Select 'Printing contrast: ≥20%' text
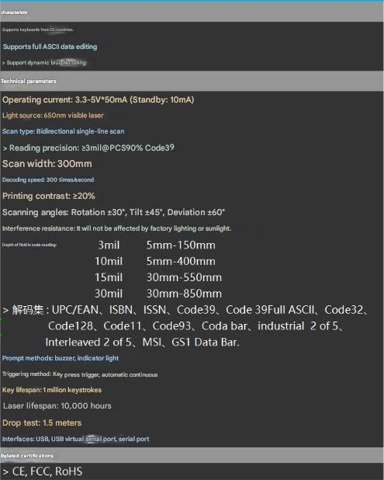 click(x=49, y=196)
